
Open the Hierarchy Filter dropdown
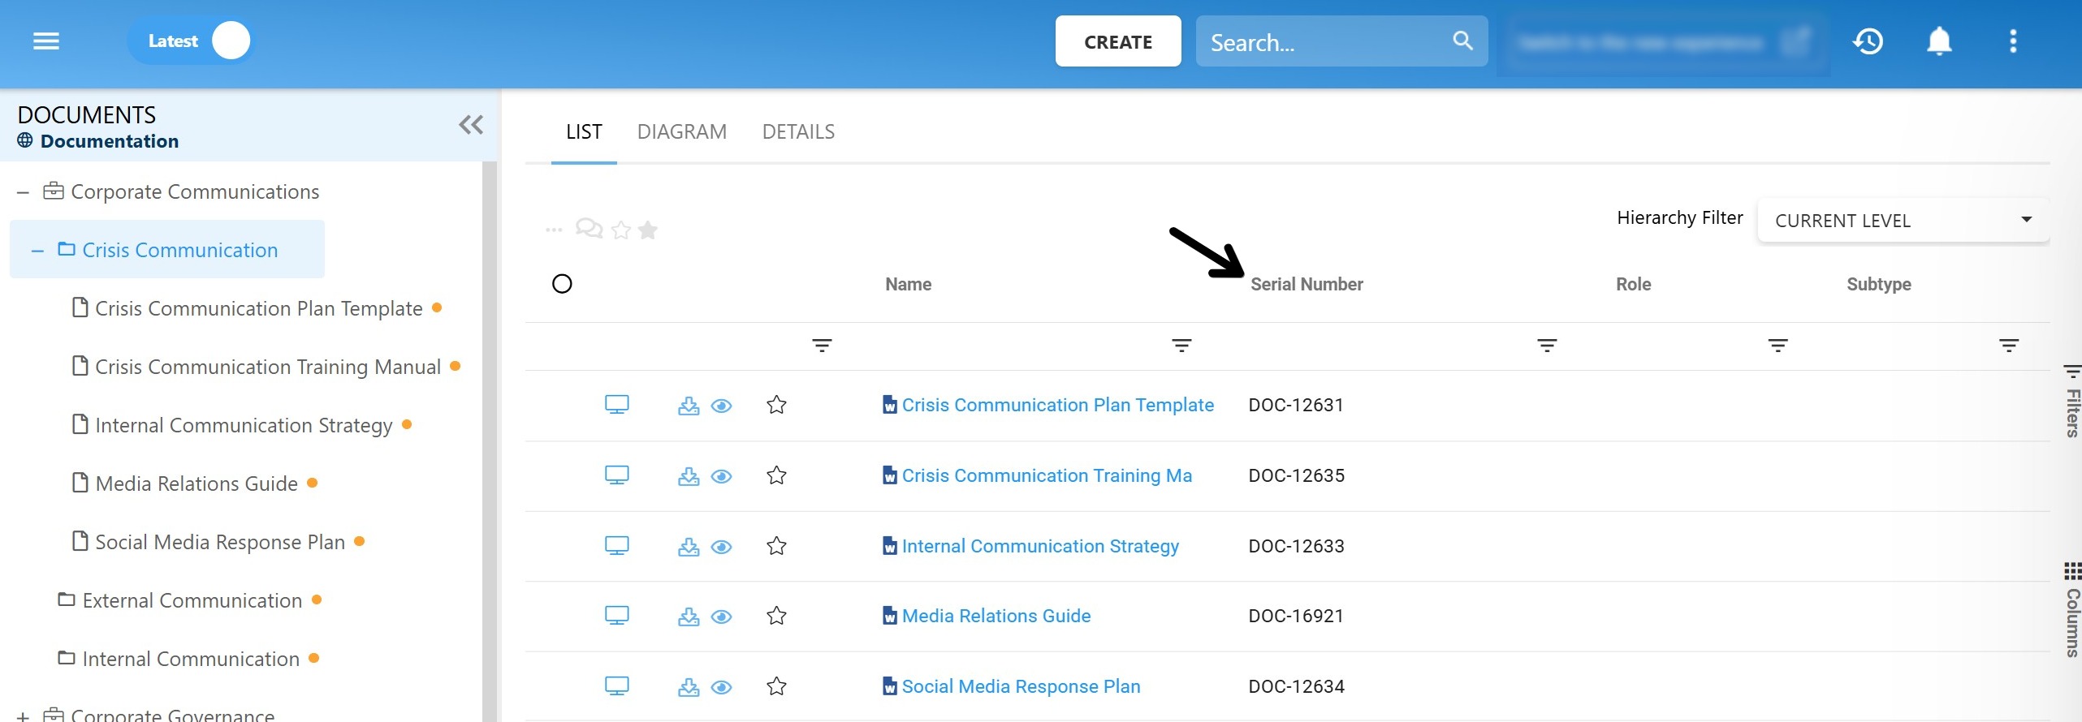coord(1902,221)
